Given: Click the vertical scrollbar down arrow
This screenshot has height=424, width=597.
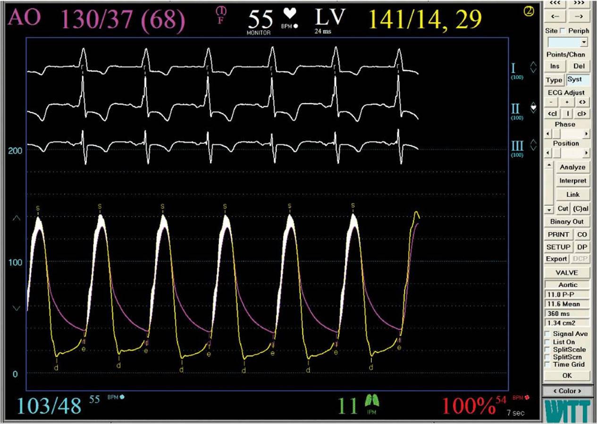Looking at the screenshot, I should [548, 209].
